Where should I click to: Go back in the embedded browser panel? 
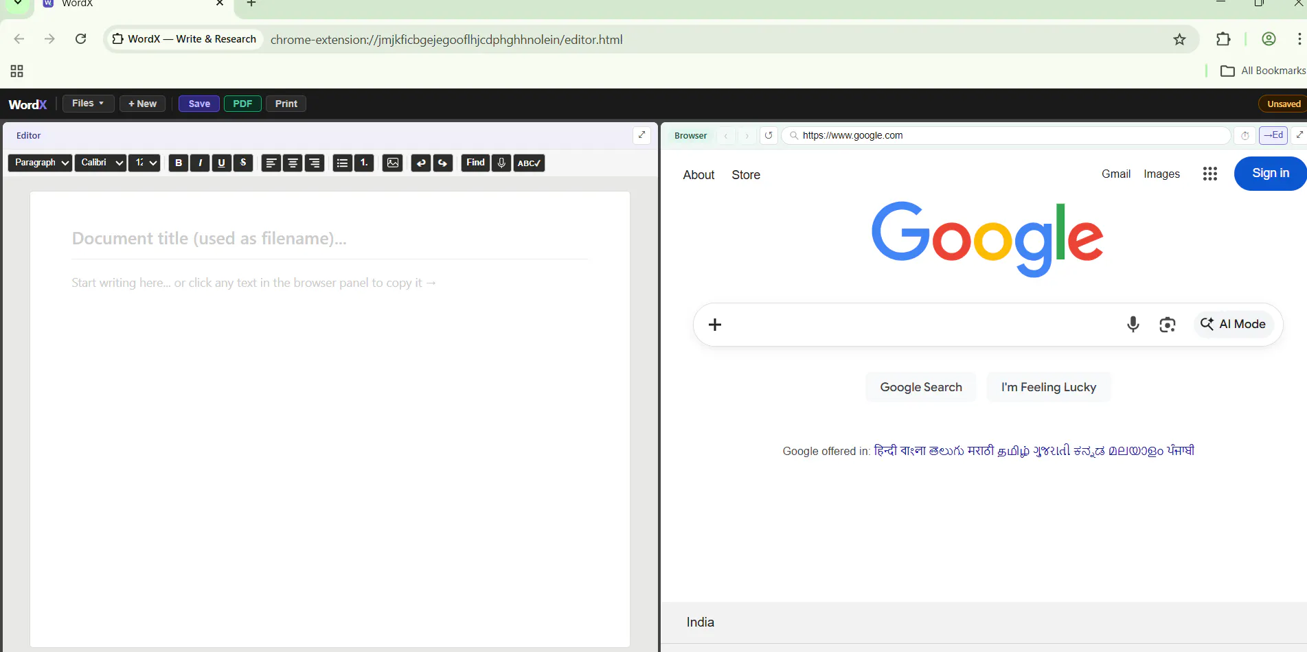[726, 135]
